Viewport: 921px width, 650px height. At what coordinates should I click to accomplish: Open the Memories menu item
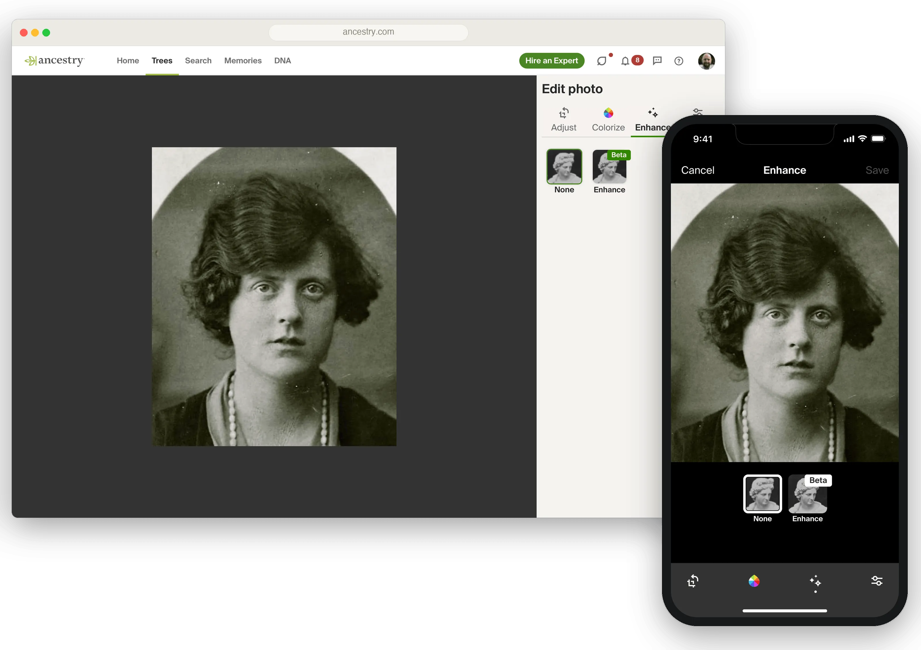(x=243, y=60)
